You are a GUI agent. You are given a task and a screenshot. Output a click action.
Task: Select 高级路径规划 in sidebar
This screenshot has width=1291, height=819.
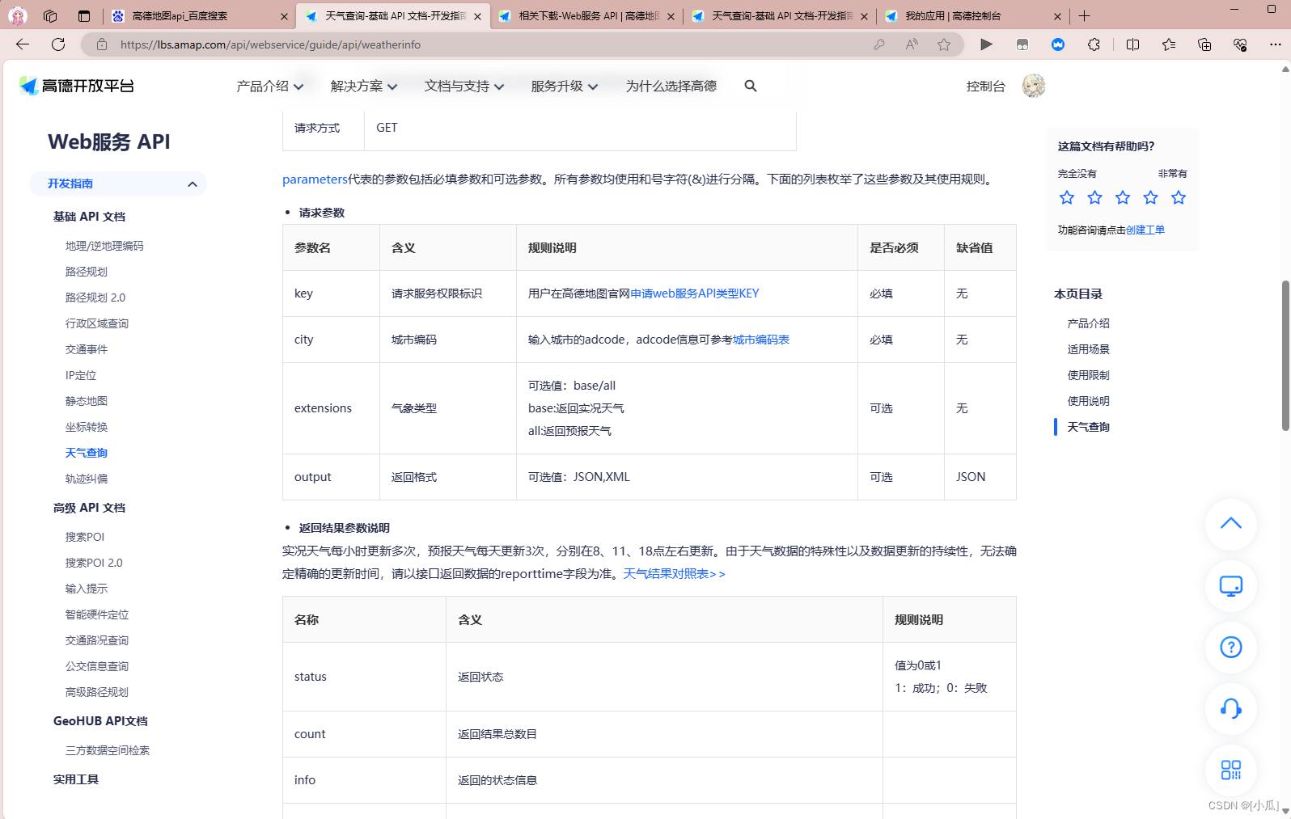tap(97, 692)
